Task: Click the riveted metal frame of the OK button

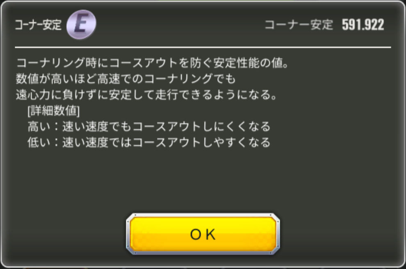Action: click(203, 215)
